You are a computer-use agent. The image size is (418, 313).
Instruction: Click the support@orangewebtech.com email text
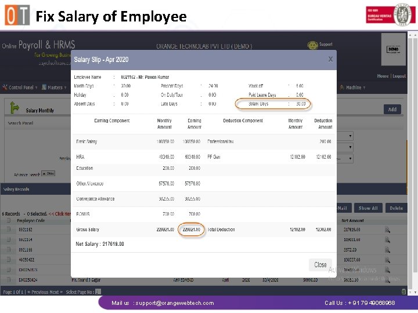175,303
